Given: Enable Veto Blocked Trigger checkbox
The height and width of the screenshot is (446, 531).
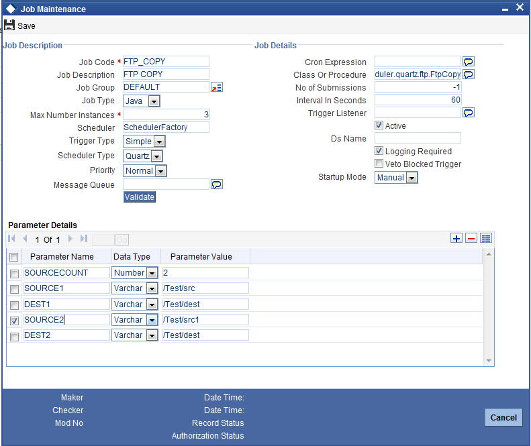Looking at the screenshot, I should [379, 164].
